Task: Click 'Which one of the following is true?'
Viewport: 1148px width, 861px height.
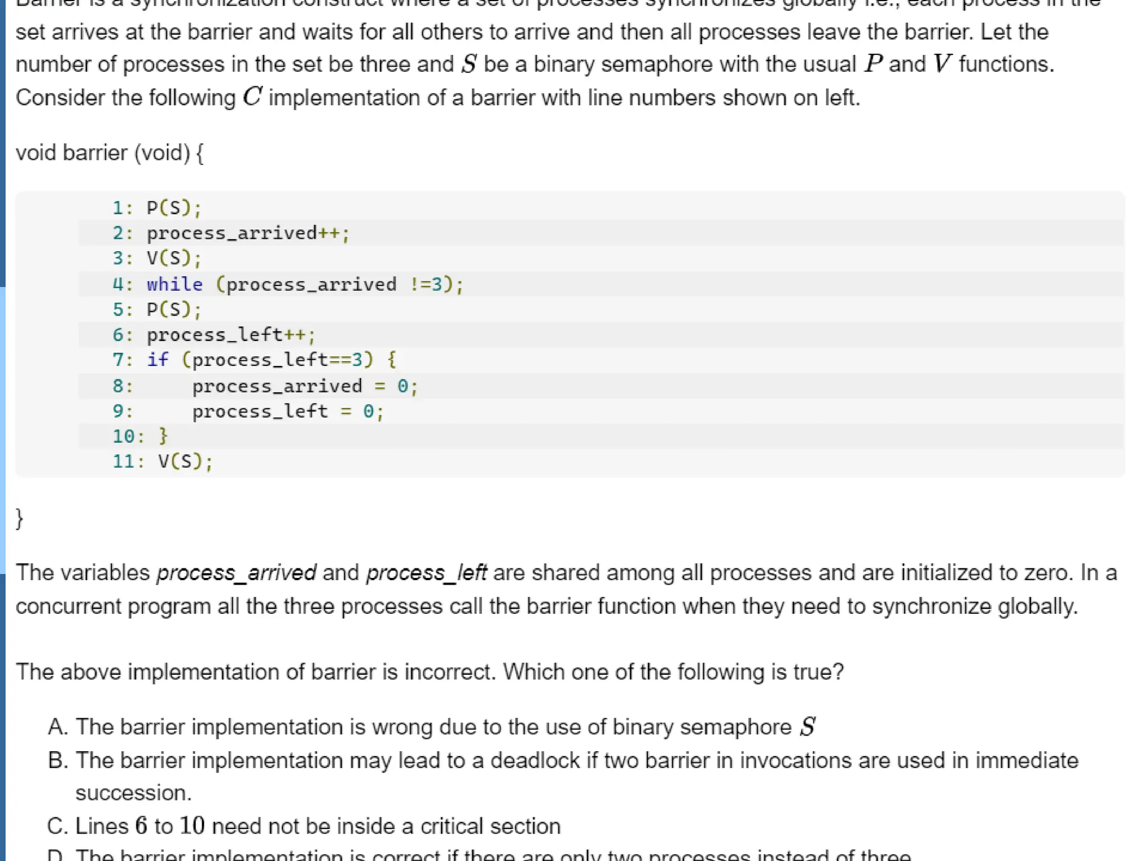Action: [x=673, y=672]
